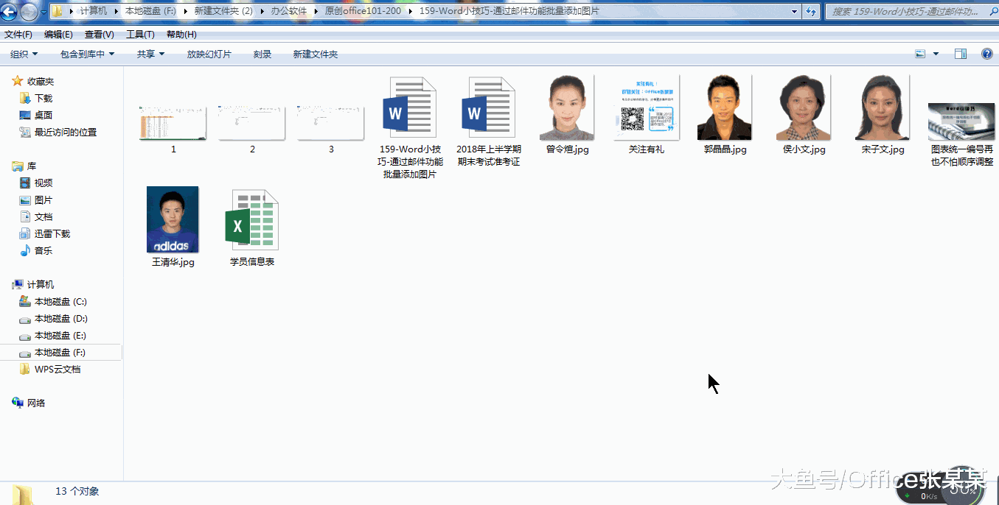Click 原创office101-200 in the address path
Screen dimensions: 999x505
[363, 11]
